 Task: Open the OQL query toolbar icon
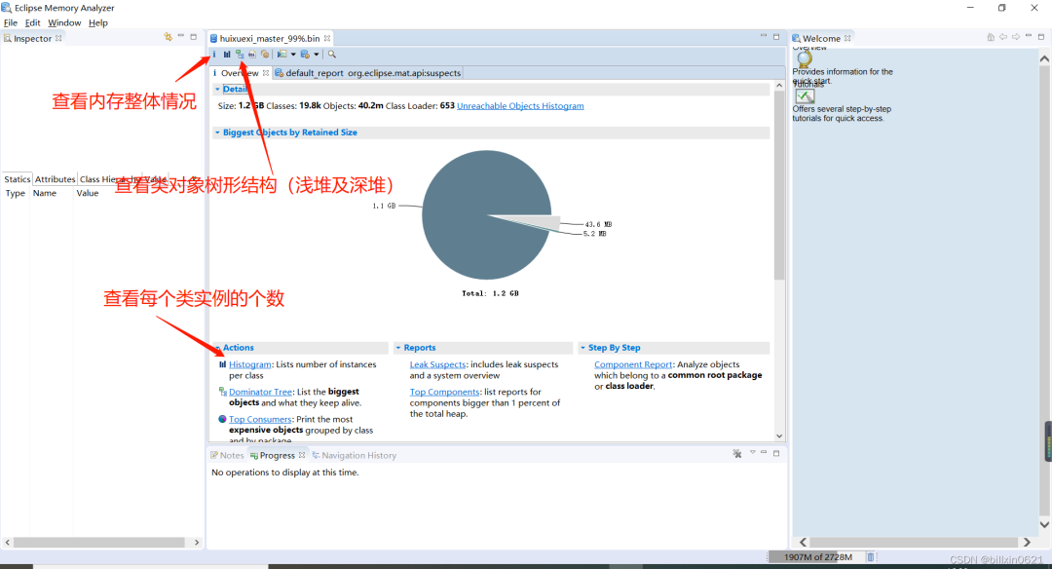pos(251,55)
